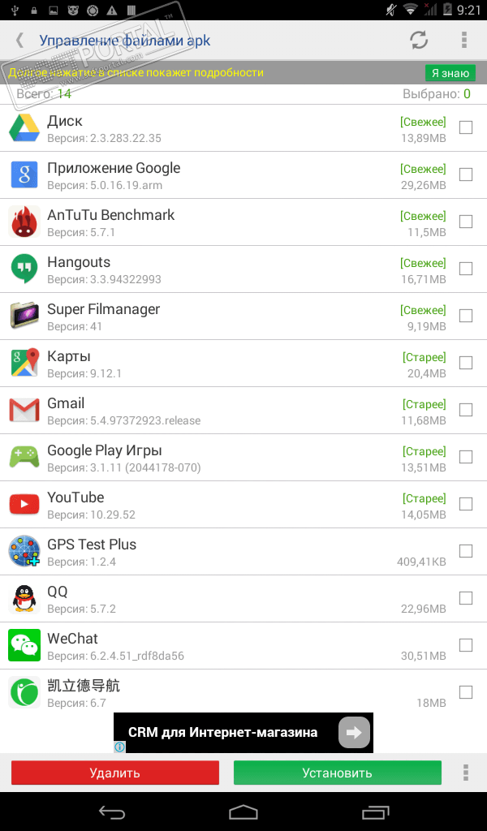This screenshot has width=487, height=831.
Task: Go back using the header chevron arrow
Action: pos(19,41)
